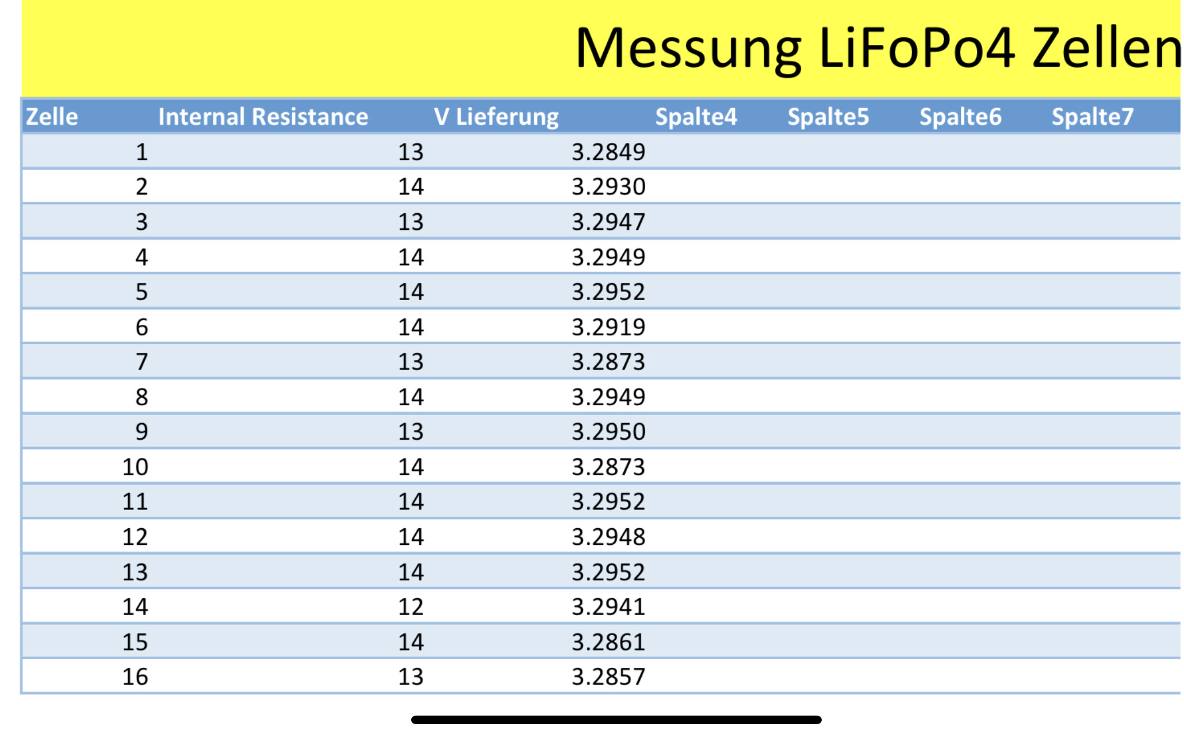Select the 'Spalte5' header cell
Image resolution: width=1184 pixels, height=738 pixels.
tap(828, 117)
